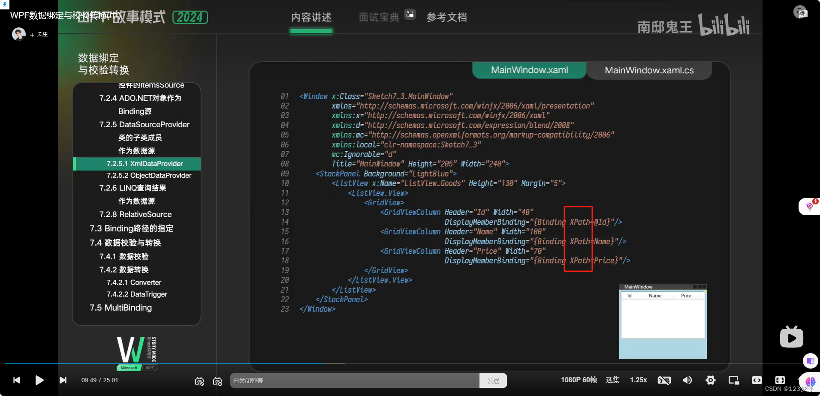Screen dimensions: 820x396
Task: Click 7.4.2.1 Converter entry
Action: pos(134,282)
